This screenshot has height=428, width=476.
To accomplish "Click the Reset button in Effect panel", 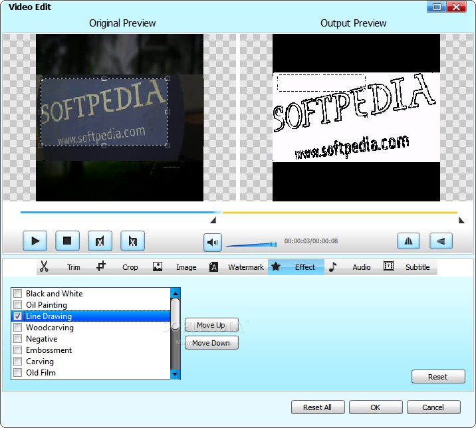I will point(438,377).
